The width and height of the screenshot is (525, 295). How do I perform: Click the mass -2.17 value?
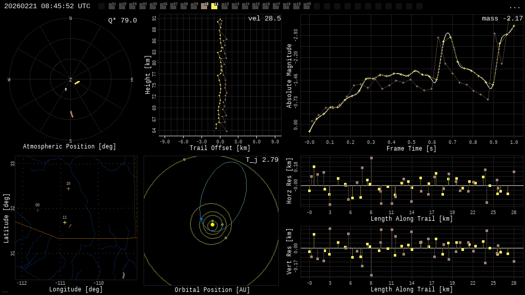502,18
